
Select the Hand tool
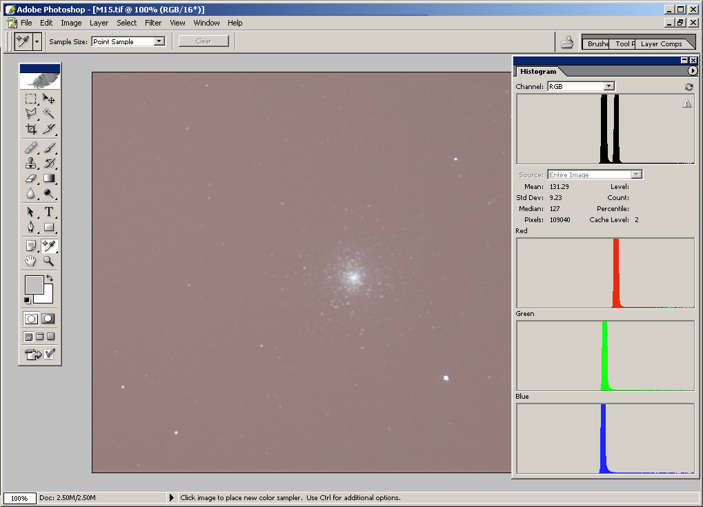point(31,261)
